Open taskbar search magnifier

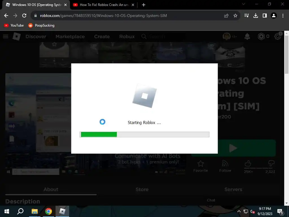click(20, 211)
